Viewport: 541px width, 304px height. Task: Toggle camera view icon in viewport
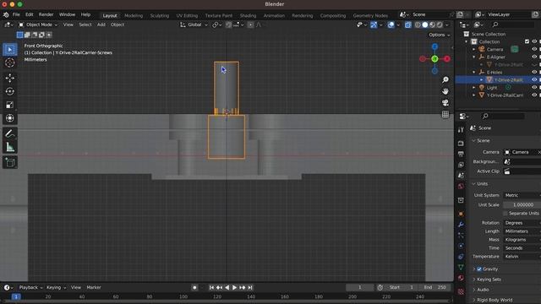click(445, 103)
